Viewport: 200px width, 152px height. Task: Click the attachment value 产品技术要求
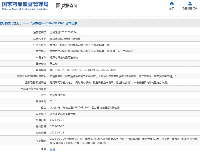pos(57,95)
